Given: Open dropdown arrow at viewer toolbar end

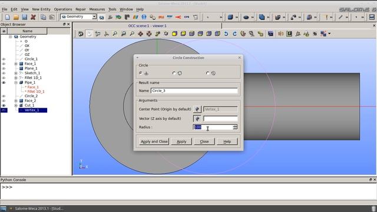Looking at the screenshot, I should 329,34.
